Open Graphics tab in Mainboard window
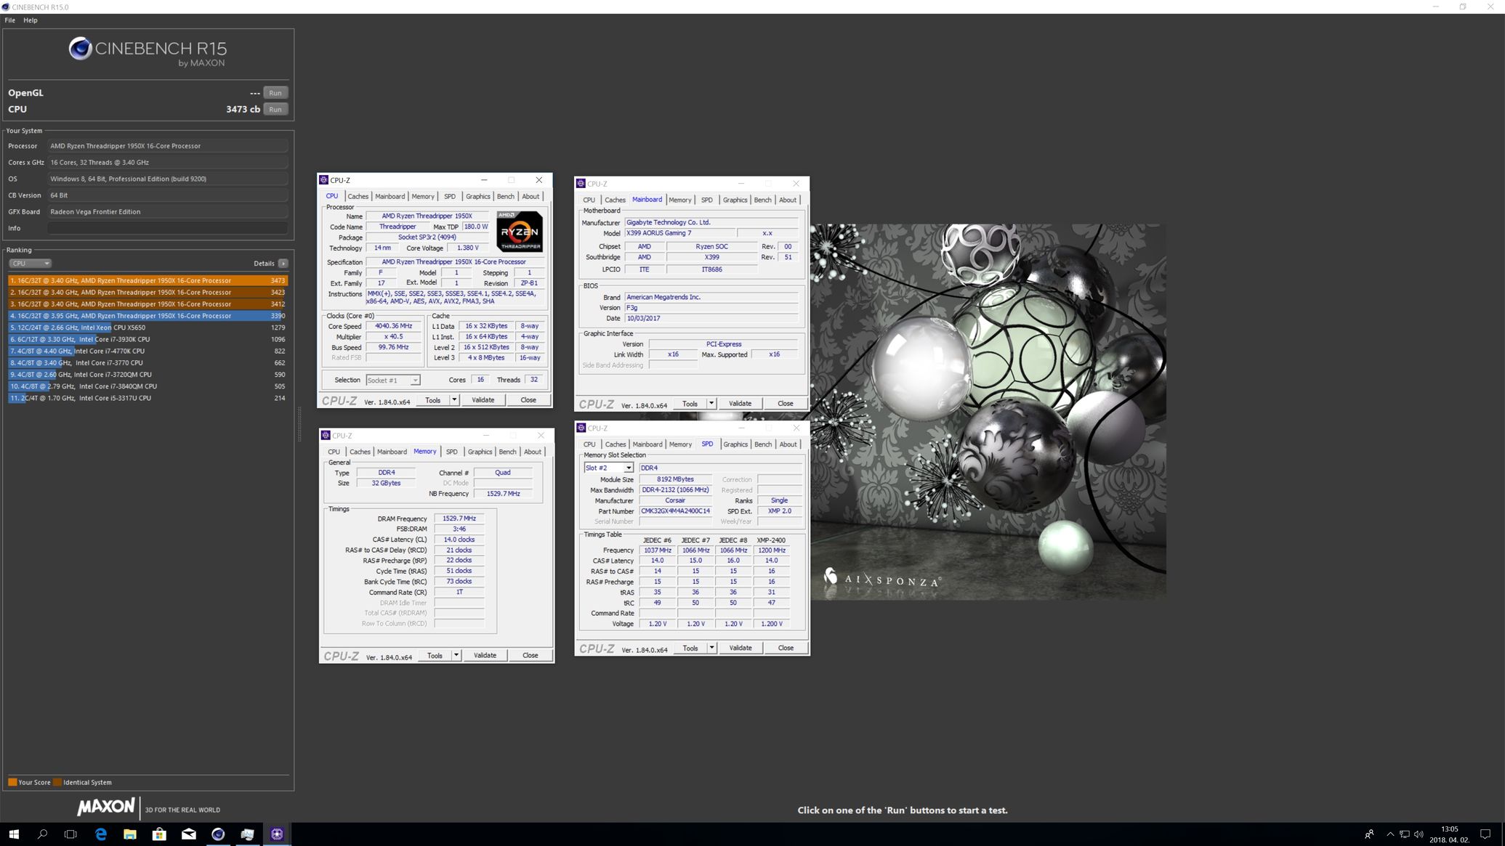Screen dimensions: 1505x846 [x=735, y=200]
